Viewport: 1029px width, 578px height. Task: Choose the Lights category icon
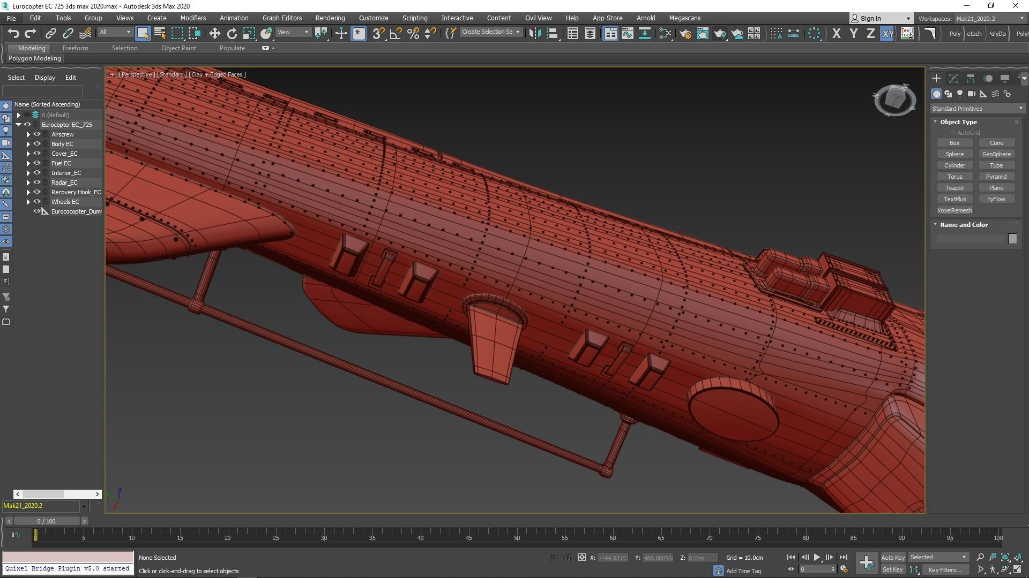click(960, 94)
